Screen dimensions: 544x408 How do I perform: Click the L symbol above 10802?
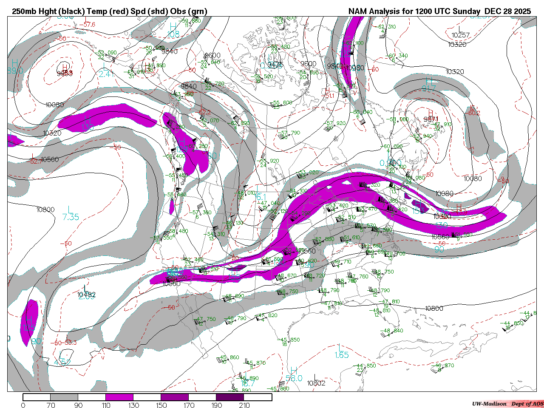(x=315, y=377)
